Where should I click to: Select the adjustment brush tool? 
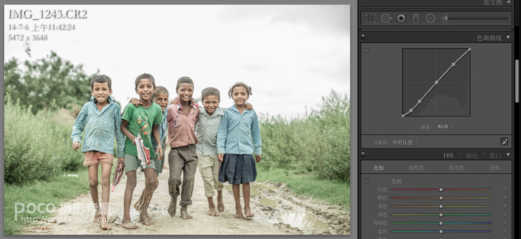point(445,18)
